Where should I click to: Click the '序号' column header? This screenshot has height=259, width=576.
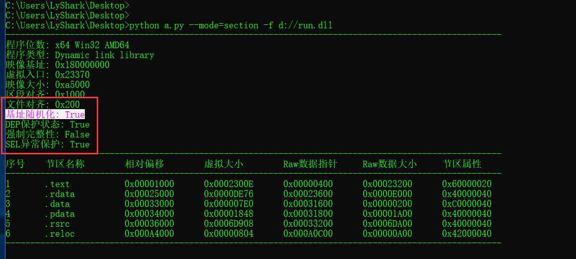pos(15,164)
